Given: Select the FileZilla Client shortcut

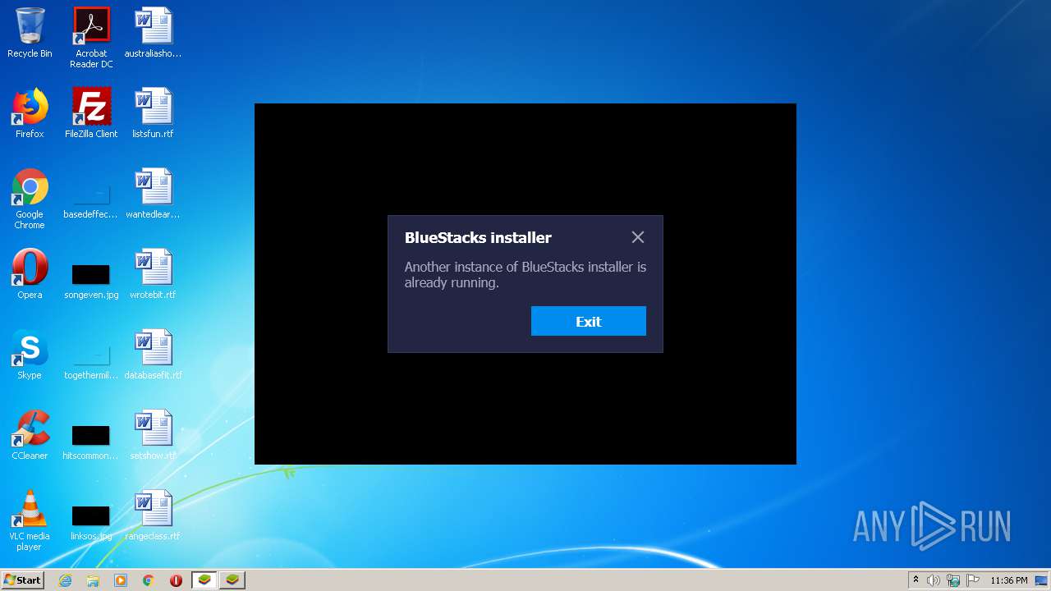Looking at the screenshot, I should [x=91, y=113].
